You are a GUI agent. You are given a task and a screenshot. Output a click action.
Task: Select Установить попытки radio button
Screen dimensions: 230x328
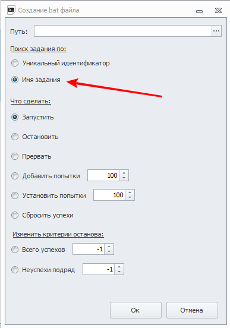(15, 195)
